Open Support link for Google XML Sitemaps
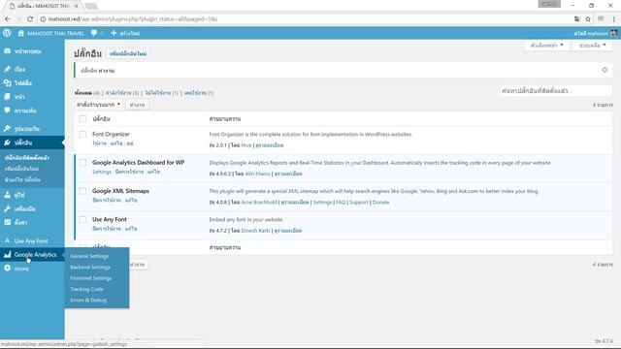The width and height of the screenshot is (621, 349). 359,203
